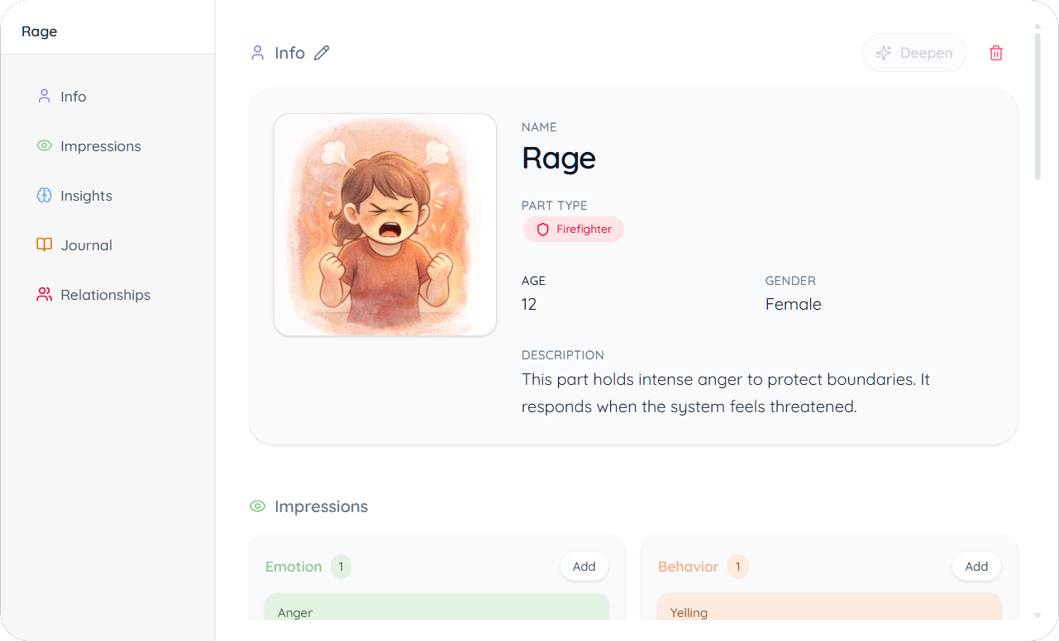Click the sparkle icon in Deepen button

pos(884,53)
